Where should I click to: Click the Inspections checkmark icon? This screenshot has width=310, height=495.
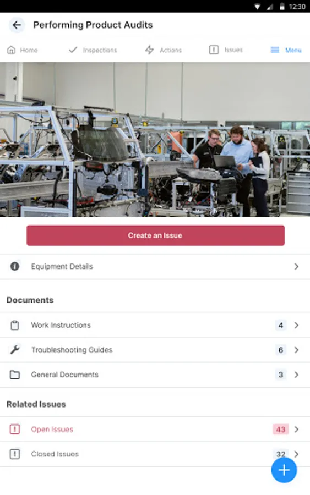click(x=73, y=50)
